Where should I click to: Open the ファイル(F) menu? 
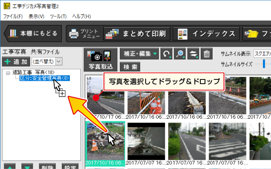pyautogui.click(x=13, y=16)
